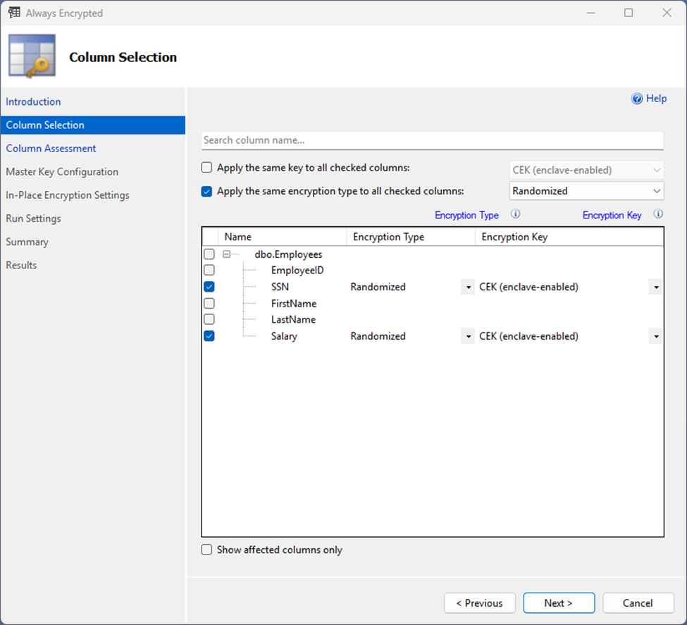Click the Always Encrypted window title icon
687x625 pixels.
tap(14, 13)
